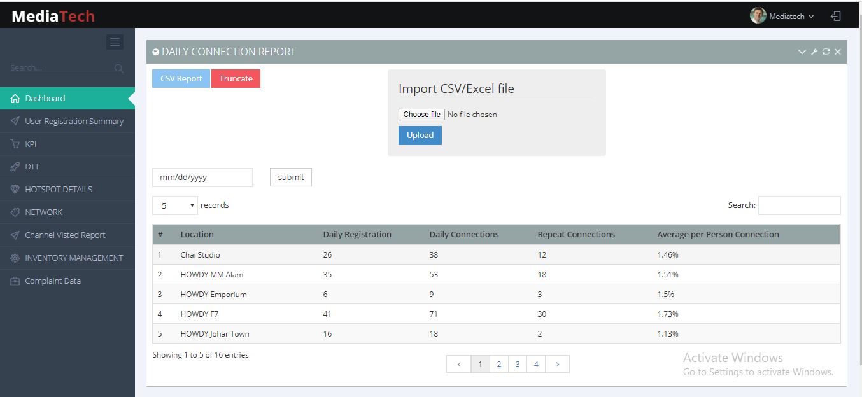Click the sidebar search magnifier icon

[119, 68]
